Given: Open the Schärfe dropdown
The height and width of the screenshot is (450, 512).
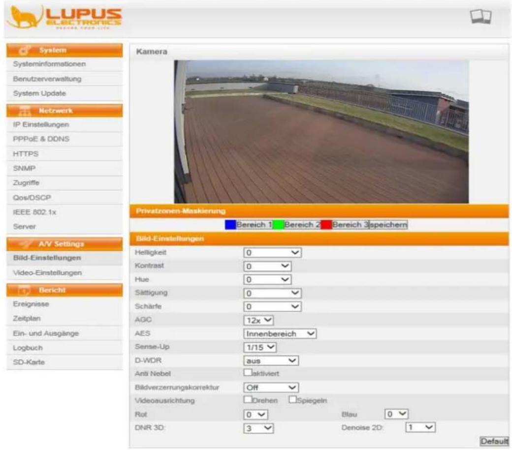Looking at the screenshot, I should [272, 306].
